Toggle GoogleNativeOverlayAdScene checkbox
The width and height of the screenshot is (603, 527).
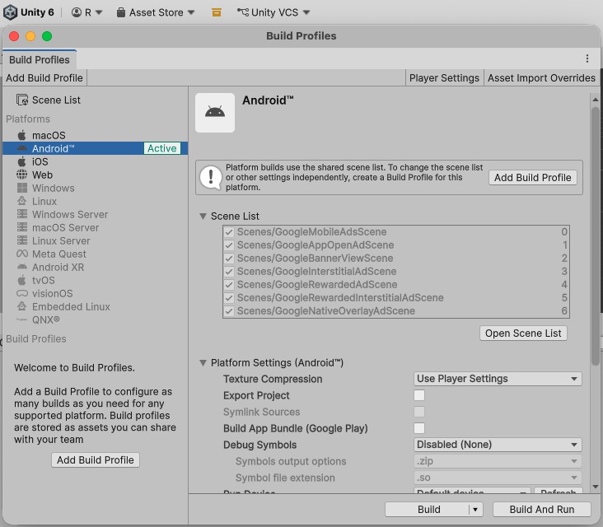(229, 310)
